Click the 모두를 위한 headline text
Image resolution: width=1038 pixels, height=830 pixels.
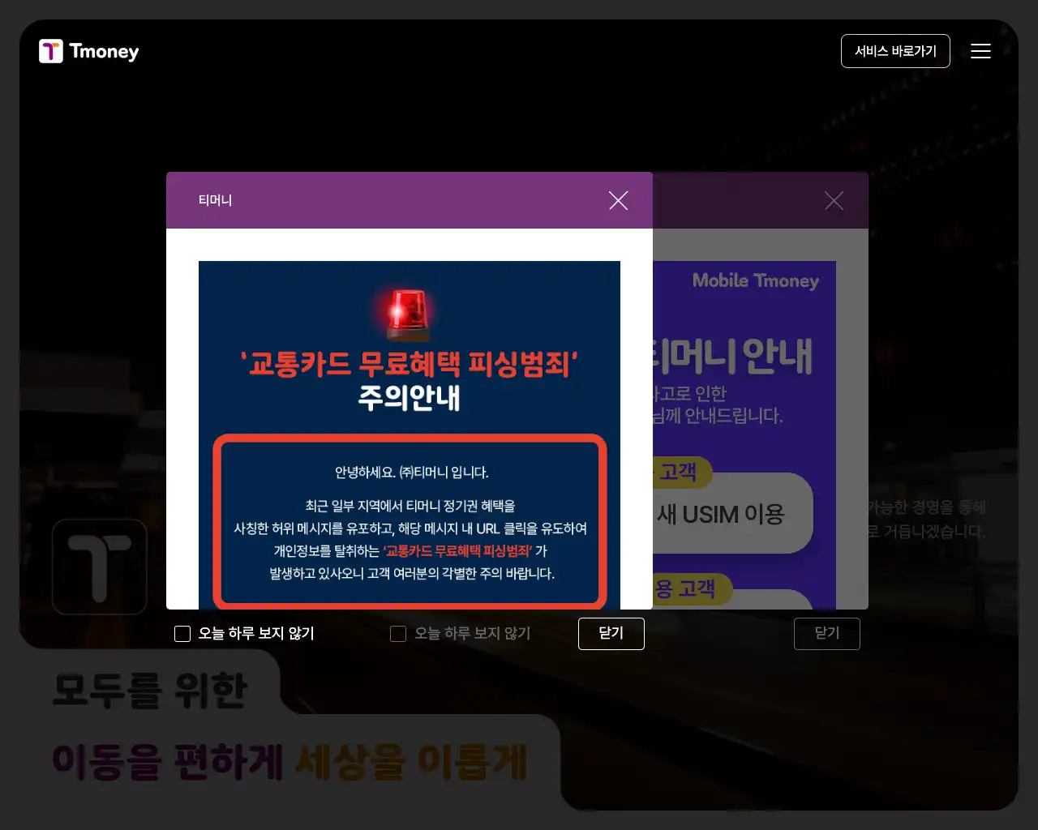[x=151, y=691]
